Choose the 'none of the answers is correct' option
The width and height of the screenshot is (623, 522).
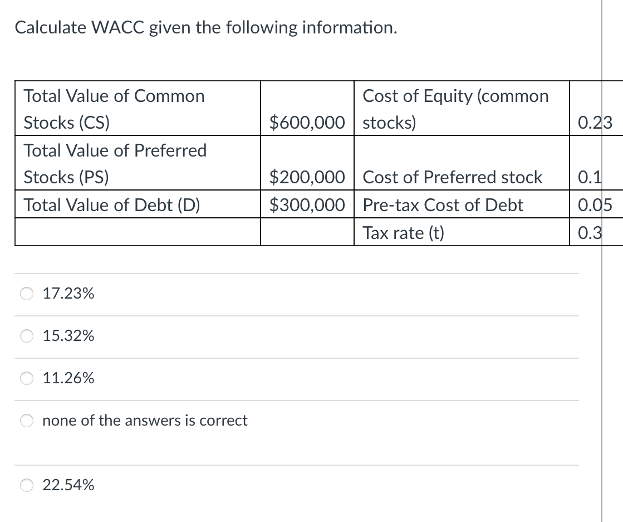26,421
